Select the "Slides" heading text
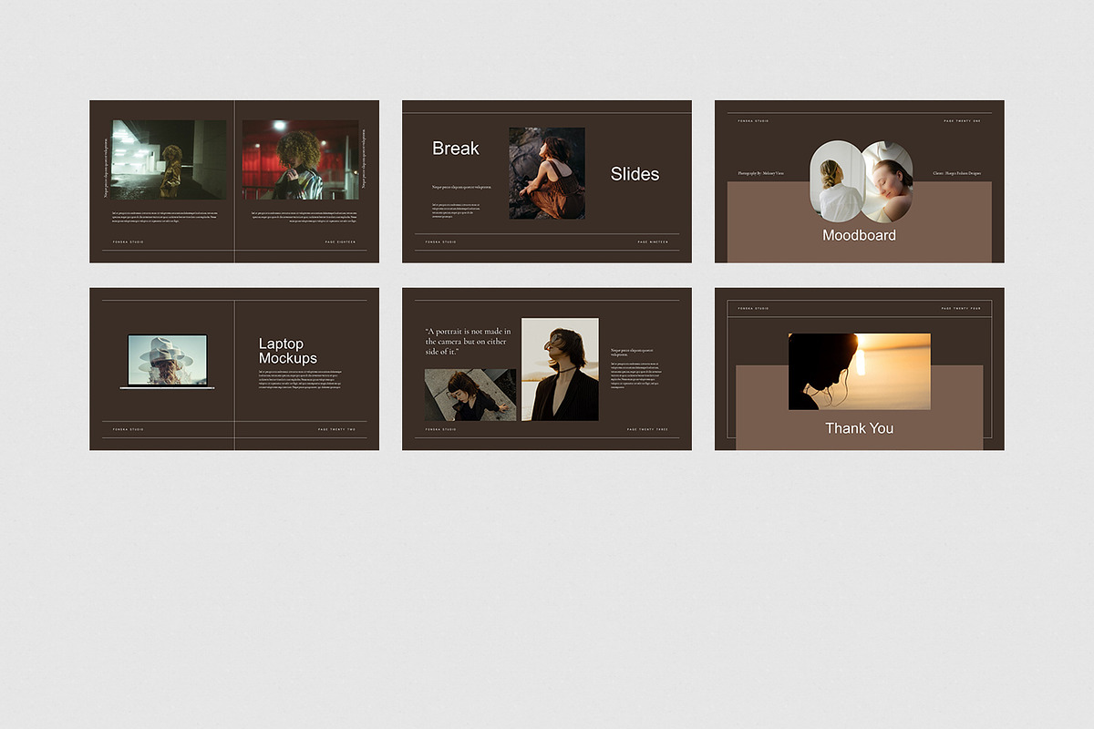Viewport: 1094px width, 729px height. [x=635, y=174]
